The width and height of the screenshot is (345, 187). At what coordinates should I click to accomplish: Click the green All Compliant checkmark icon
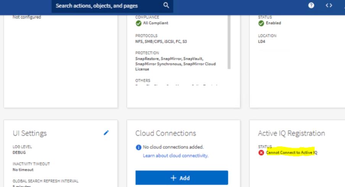point(139,23)
